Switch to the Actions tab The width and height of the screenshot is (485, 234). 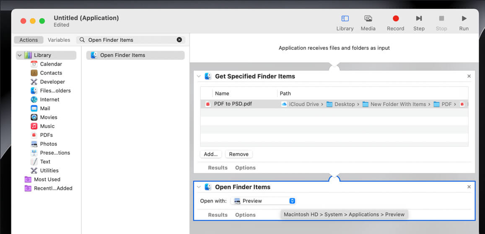[x=29, y=40]
